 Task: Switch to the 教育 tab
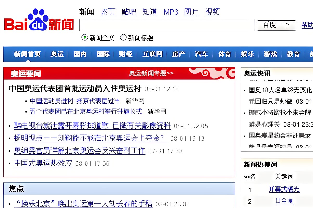(293, 54)
